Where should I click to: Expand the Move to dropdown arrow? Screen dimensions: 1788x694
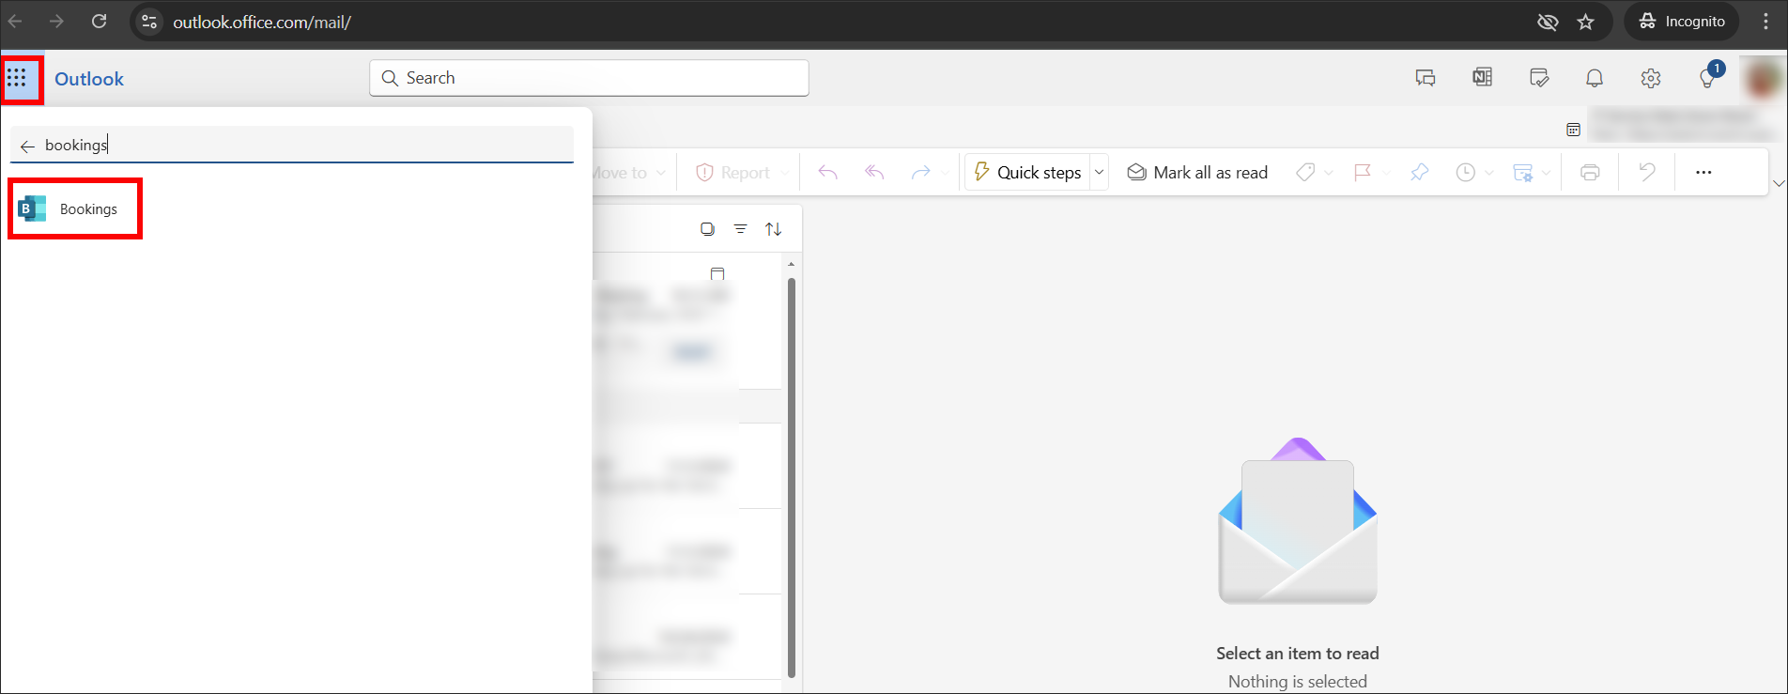point(661,173)
